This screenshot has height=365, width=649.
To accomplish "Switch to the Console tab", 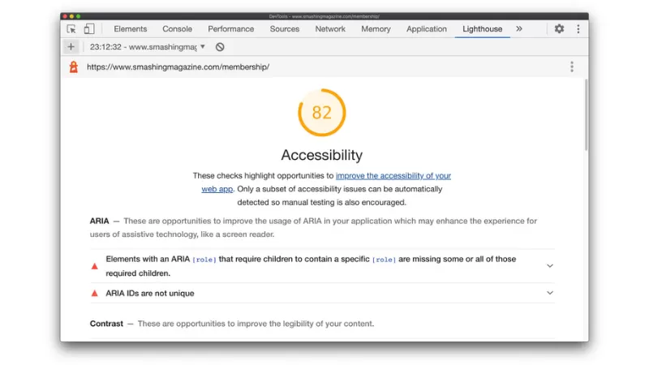I will pos(177,29).
